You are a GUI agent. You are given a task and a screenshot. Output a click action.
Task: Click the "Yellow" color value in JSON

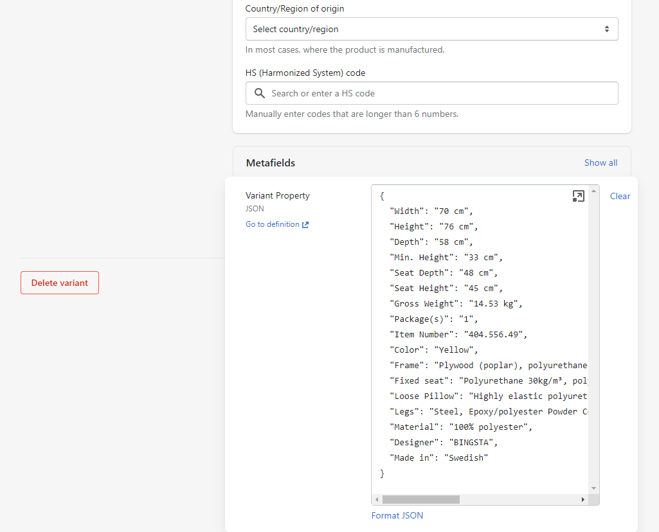pyautogui.click(x=456, y=350)
